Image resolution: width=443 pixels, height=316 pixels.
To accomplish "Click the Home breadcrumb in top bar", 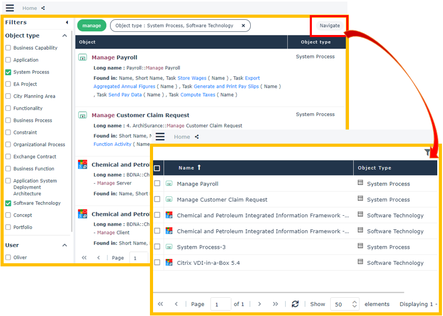I will (x=30, y=8).
